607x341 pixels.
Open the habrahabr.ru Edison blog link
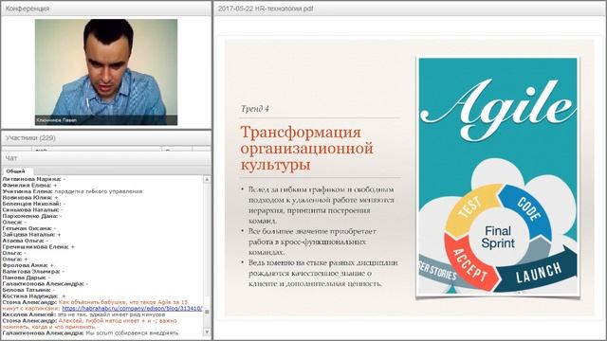[x=132, y=309]
